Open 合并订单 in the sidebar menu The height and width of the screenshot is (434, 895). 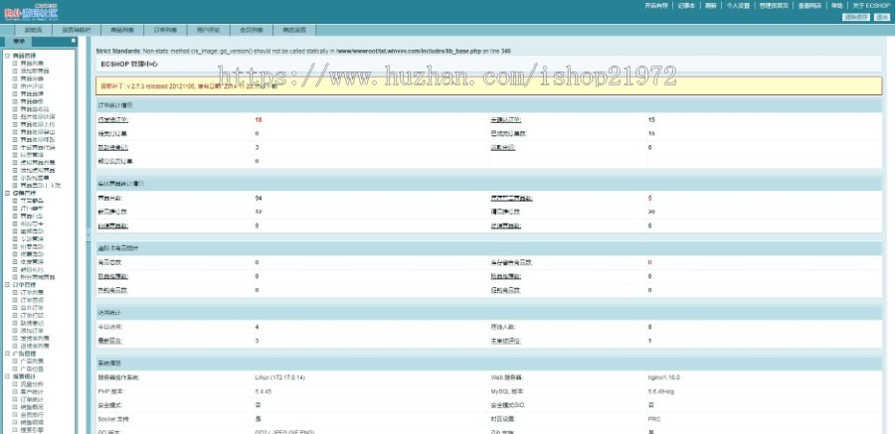pos(32,308)
